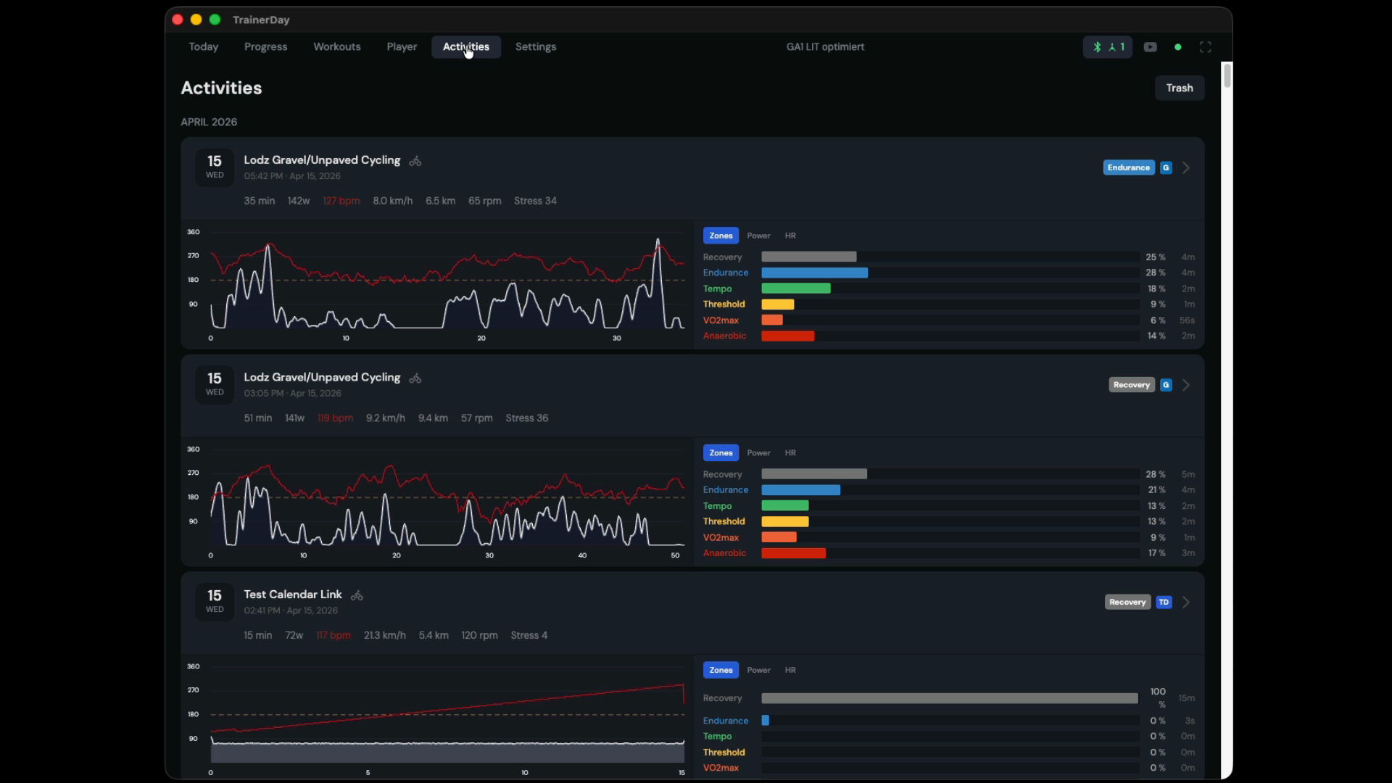Click the green status dot near top right
The image size is (1392, 783).
[x=1178, y=46]
